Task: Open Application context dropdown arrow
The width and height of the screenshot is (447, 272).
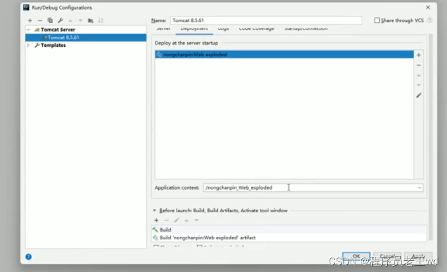Action: 419,187
